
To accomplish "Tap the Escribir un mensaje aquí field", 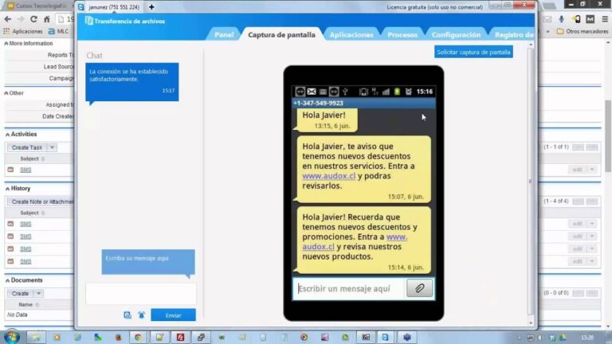I will click(x=349, y=288).
